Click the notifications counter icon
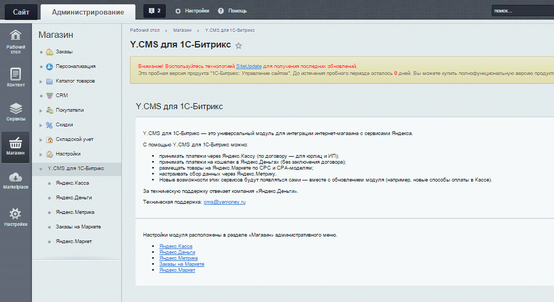 (154, 11)
